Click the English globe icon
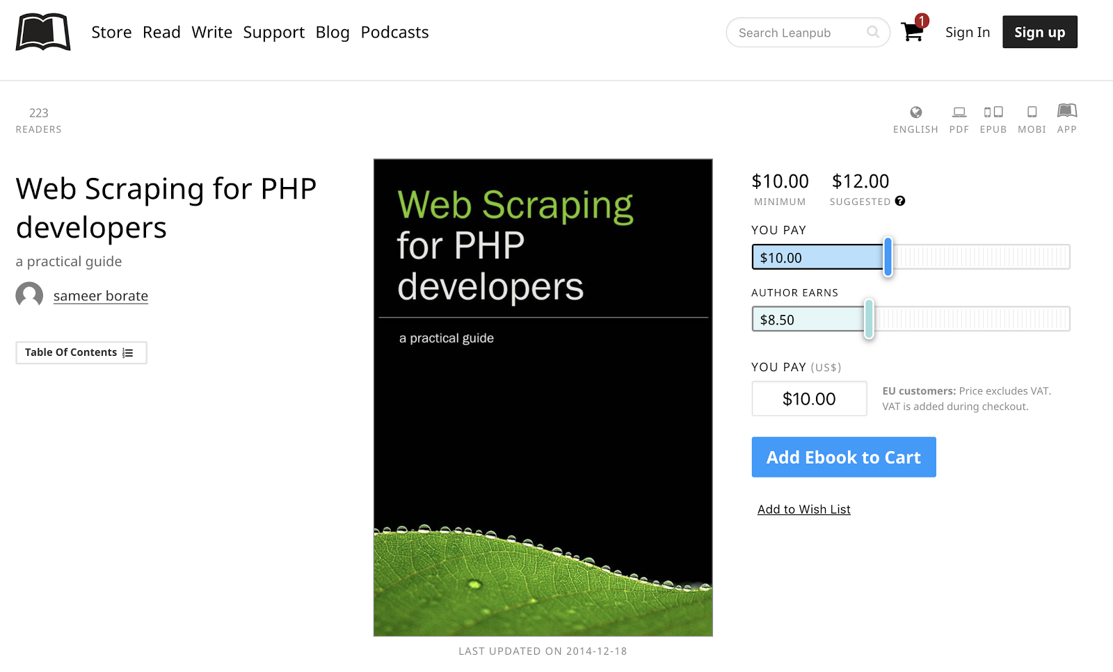The image size is (1113, 672). pyautogui.click(x=916, y=112)
